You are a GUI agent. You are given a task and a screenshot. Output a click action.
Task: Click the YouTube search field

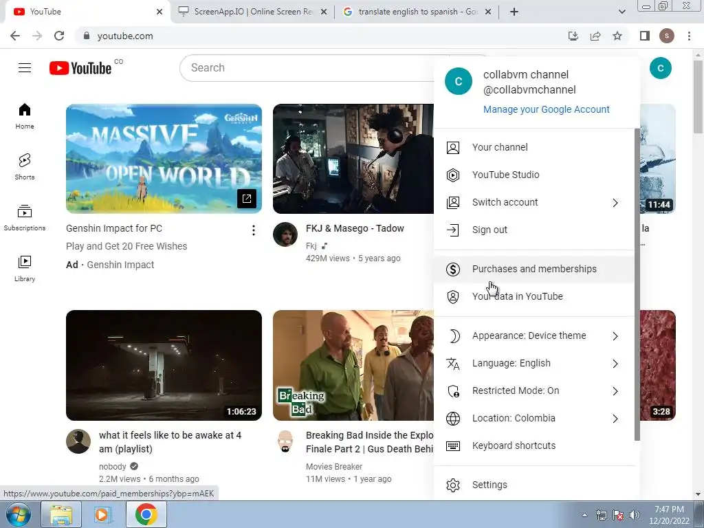coord(310,68)
